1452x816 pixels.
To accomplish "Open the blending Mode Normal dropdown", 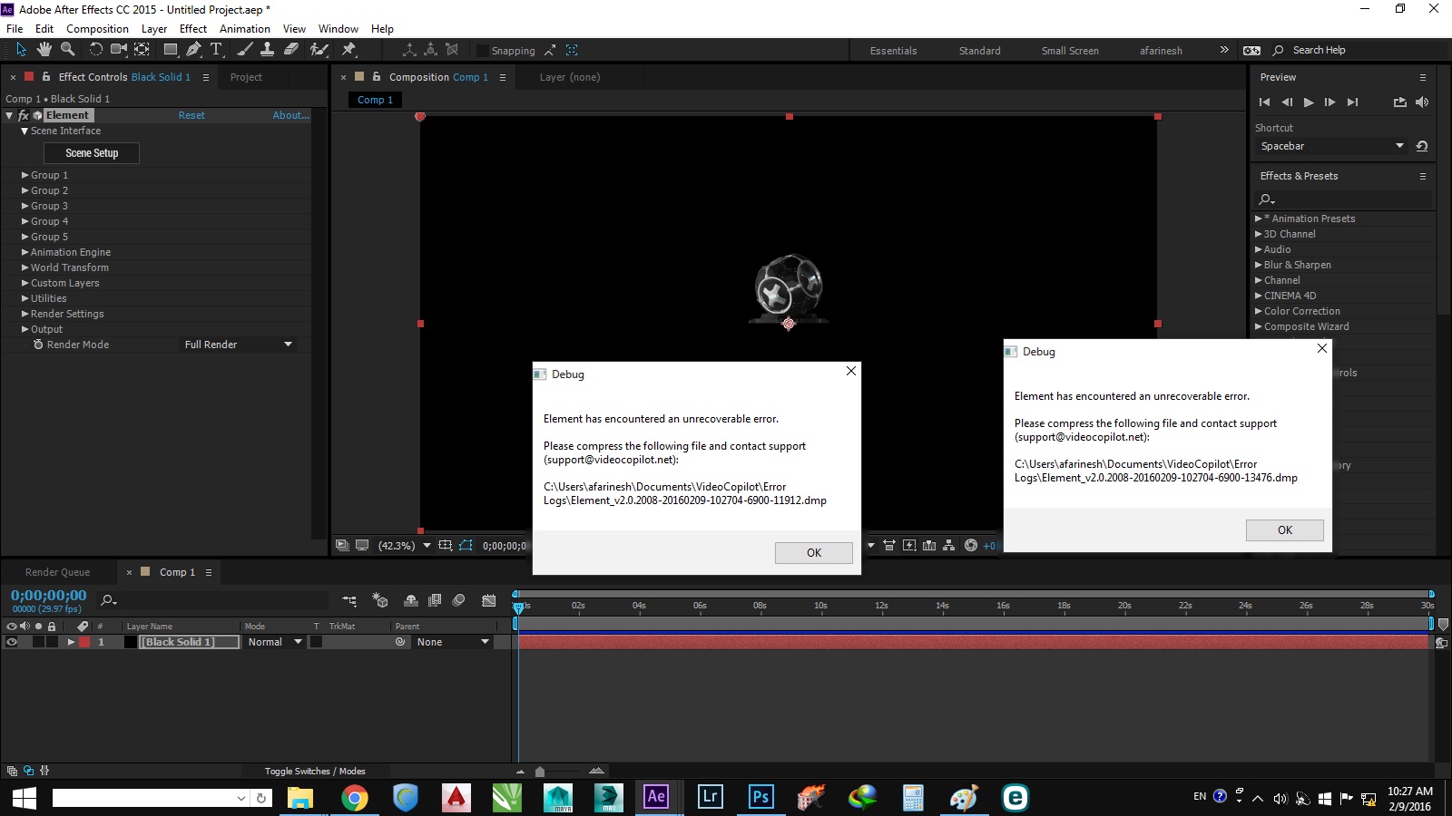I will 275,642.
